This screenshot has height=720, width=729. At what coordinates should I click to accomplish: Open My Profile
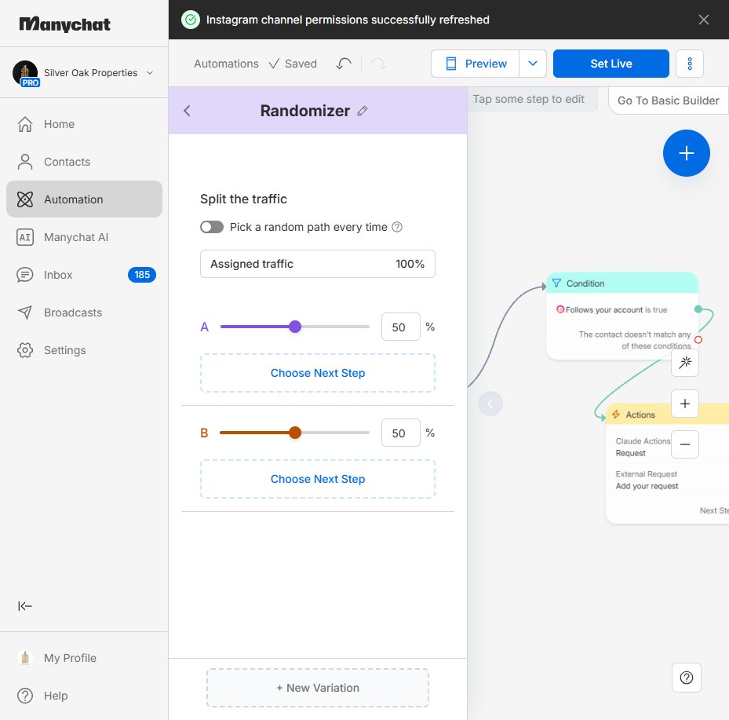click(x=84, y=658)
